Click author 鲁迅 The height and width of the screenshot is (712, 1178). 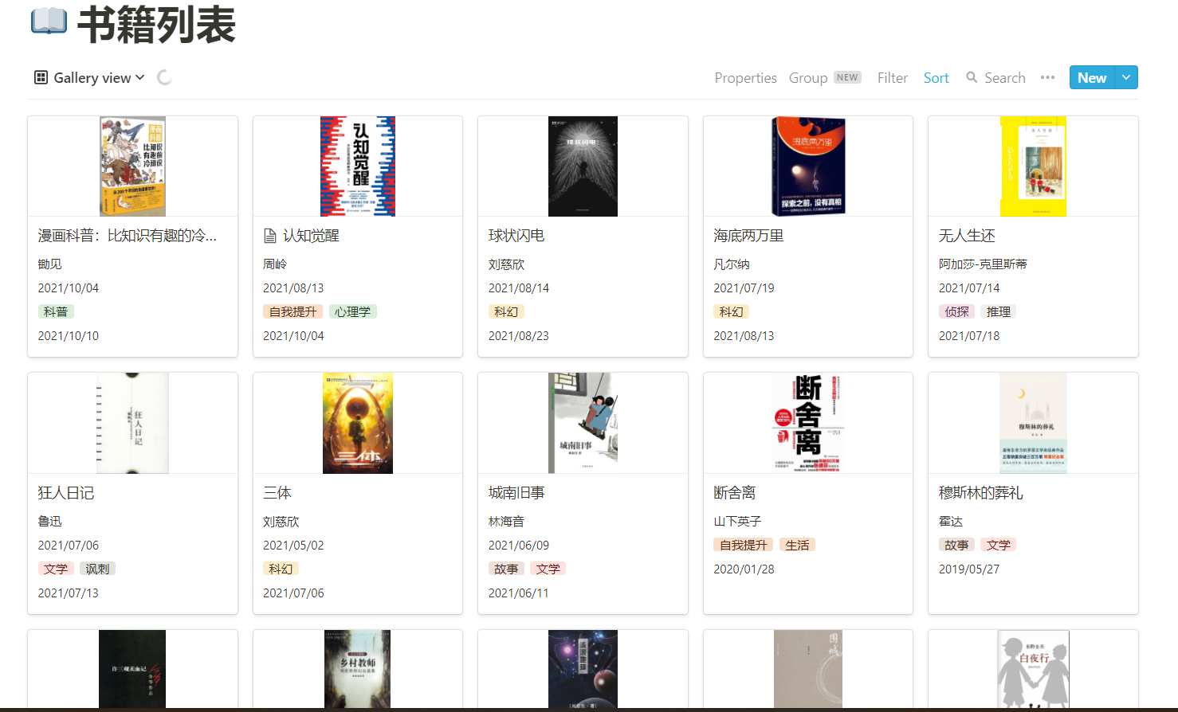[x=49, y=521]
